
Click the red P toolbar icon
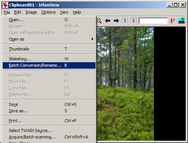pos(173,21)
